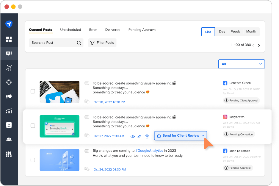Open the Unscheduled tab
This screenshot has width=279, height=186.
tap(70, 30)
